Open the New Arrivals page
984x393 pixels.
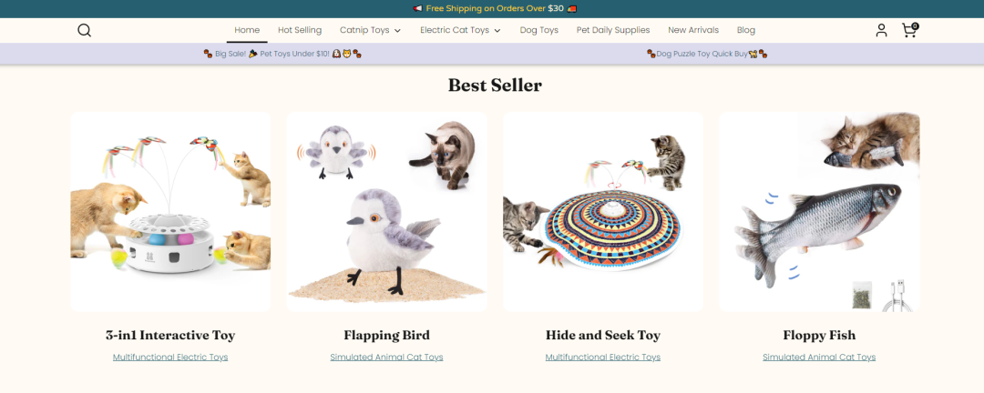[x=692, y=30]
